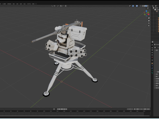This screenshot has height=119, width=159.
Task: Open the pivot point selector
Action: click(x=58, y=6)
